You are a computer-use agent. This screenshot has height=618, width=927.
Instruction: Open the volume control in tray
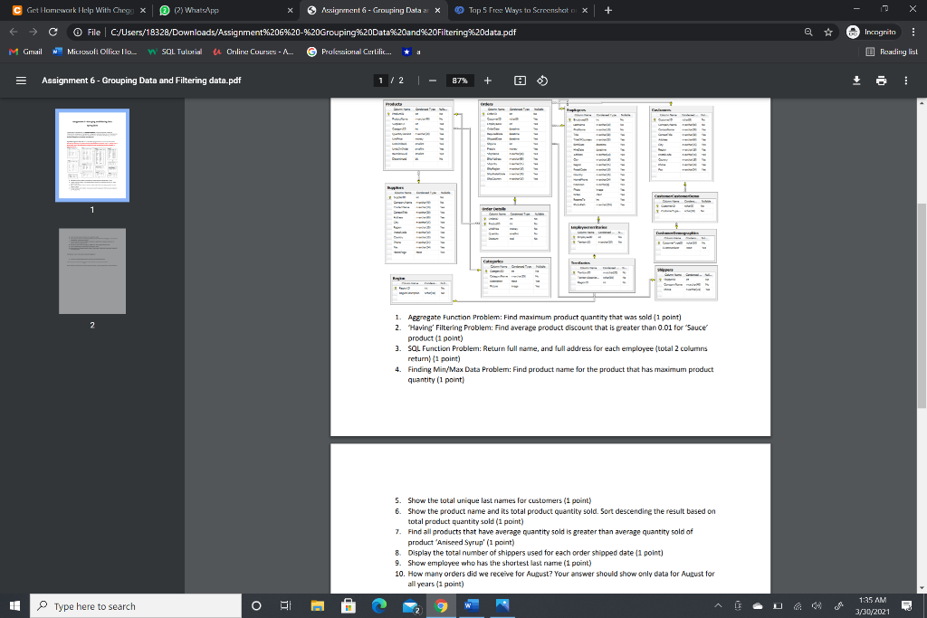[817, 605]
